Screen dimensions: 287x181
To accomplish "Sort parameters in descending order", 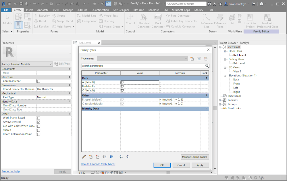I will click(x=128, y=157).
